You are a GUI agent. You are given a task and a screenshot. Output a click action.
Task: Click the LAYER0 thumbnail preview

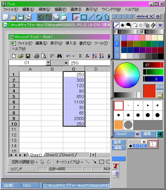(x=153, y=144)
